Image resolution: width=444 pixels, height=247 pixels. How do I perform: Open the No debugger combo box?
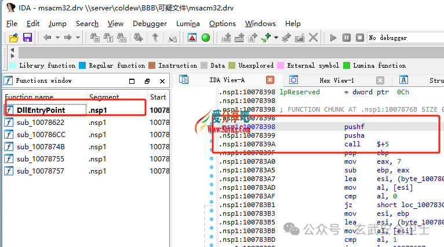tap(406, 38)
